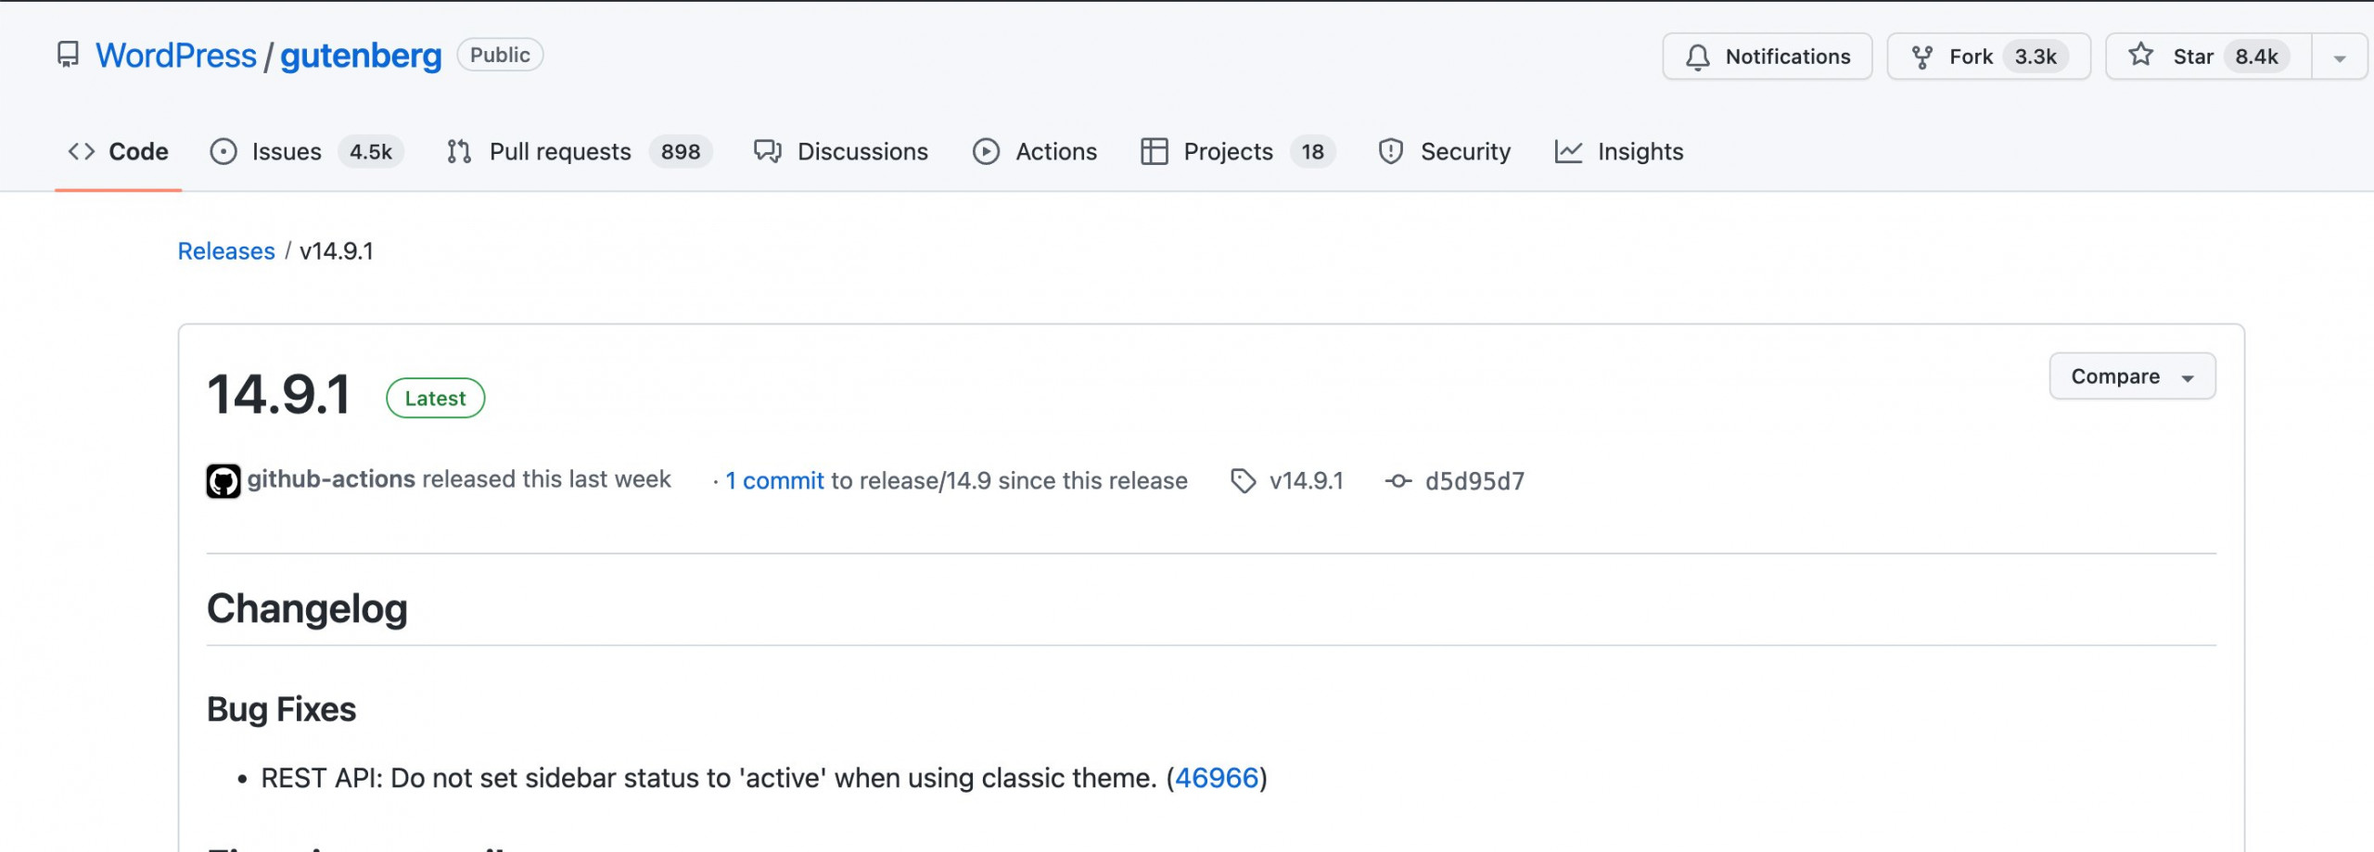Viewport: 2374px width, 852px height.
Task: Open the Projects tab
Action: [1228, 151]
